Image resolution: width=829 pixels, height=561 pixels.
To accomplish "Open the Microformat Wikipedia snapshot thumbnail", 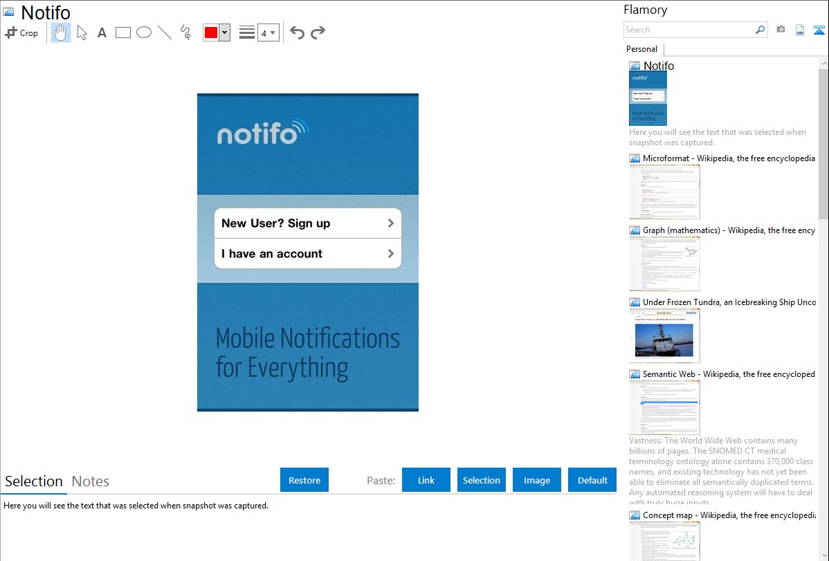I will tap(664, 192).
